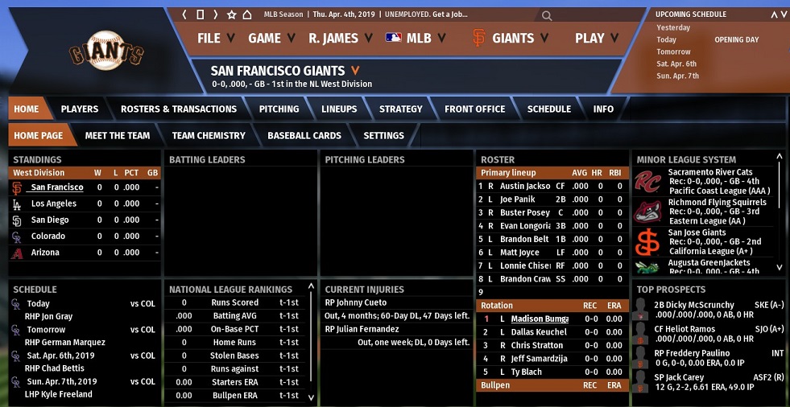Screen dimensions: 790x407
Task: Open the FILE dropdown menu
Action: (216, 38)
